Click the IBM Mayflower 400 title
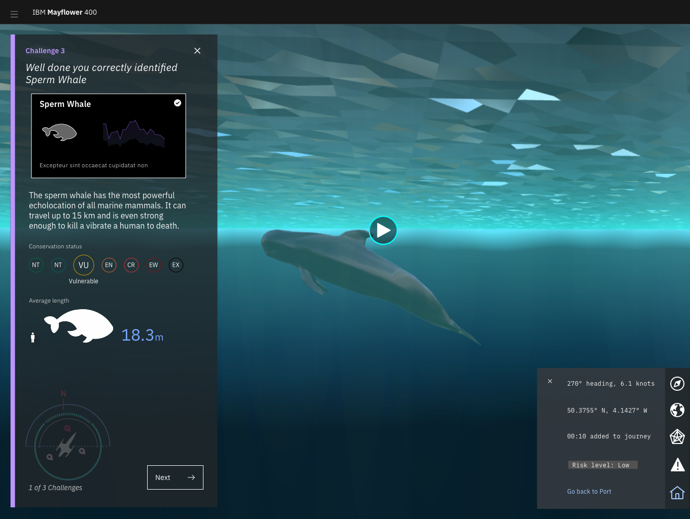690x519 pixels. point(64,12)
